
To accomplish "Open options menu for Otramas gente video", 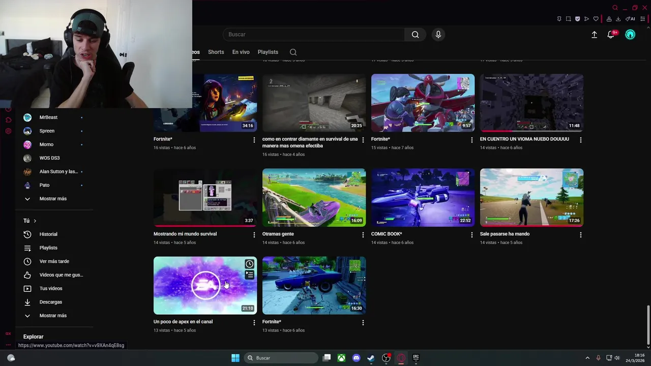I will tap(363, 235).
